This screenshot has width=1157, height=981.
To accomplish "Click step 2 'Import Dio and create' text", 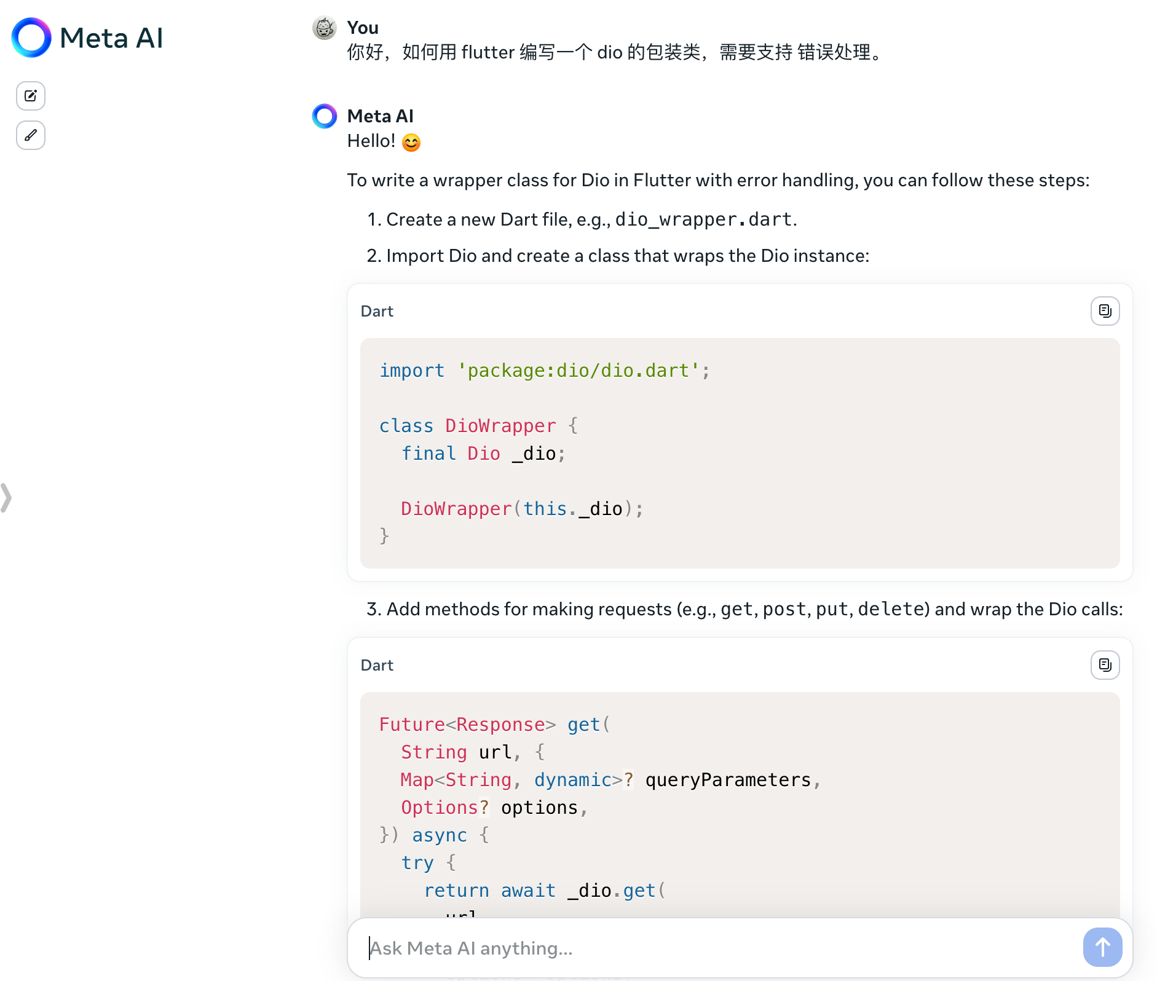I will pyautogui.click(x=628, y=256).
